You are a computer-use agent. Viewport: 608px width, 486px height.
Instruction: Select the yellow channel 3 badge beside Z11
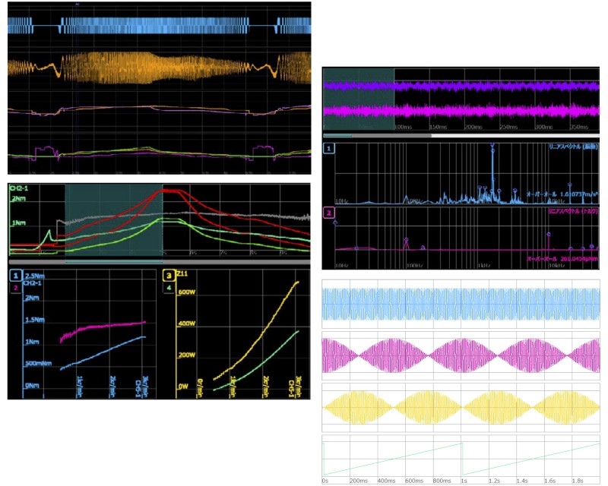point(169,276)
